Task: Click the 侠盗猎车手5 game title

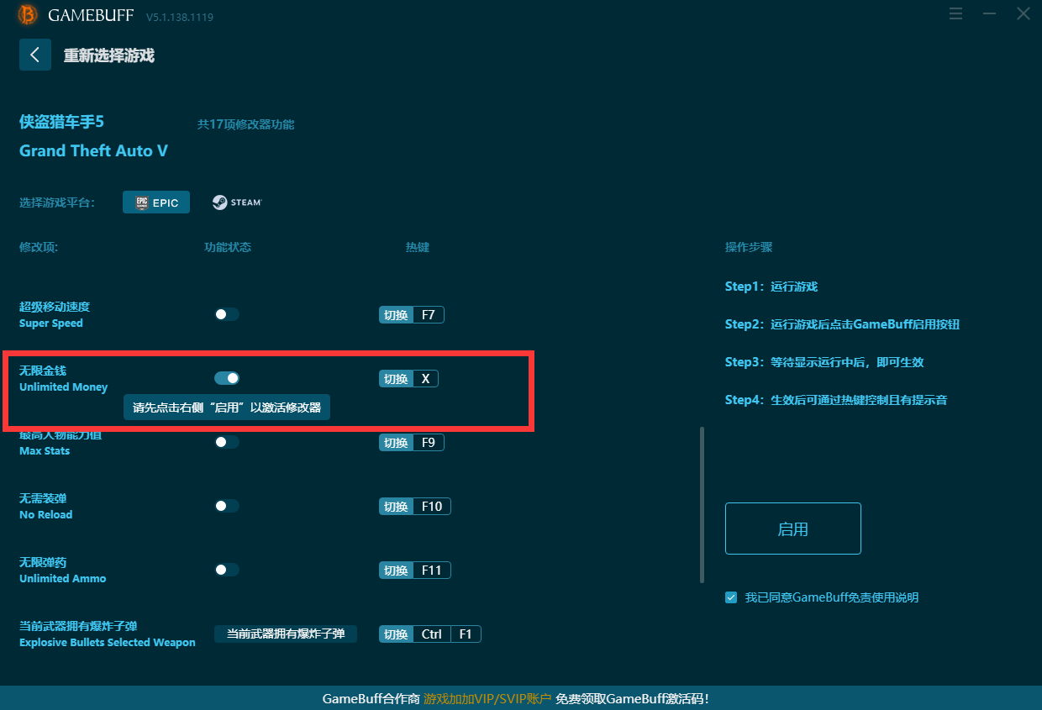Action: 61,122
